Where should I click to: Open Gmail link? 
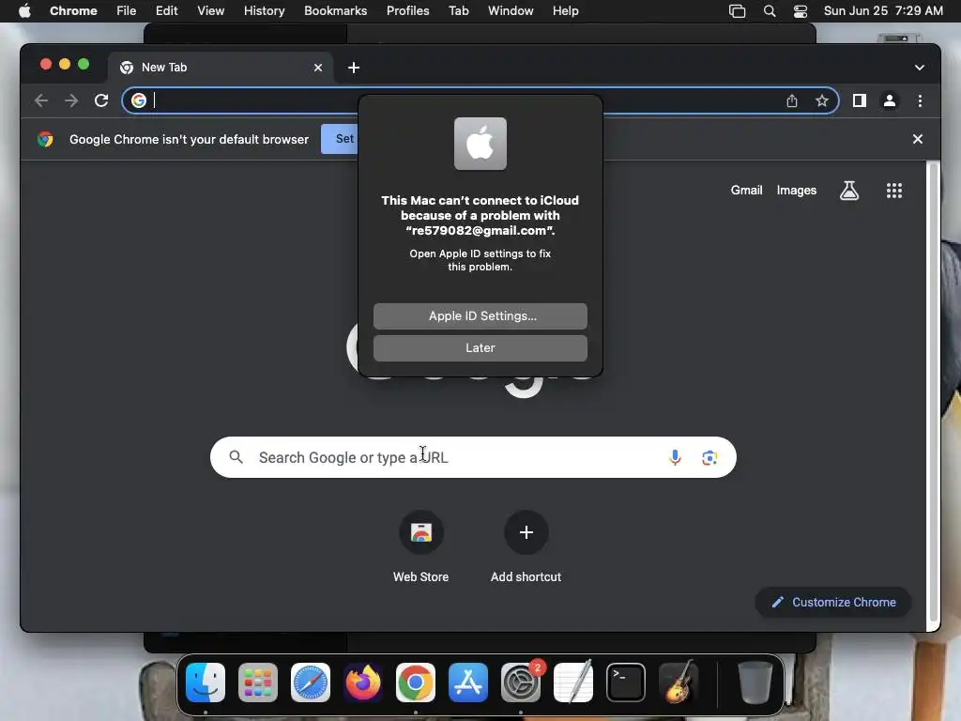(746, 191)
